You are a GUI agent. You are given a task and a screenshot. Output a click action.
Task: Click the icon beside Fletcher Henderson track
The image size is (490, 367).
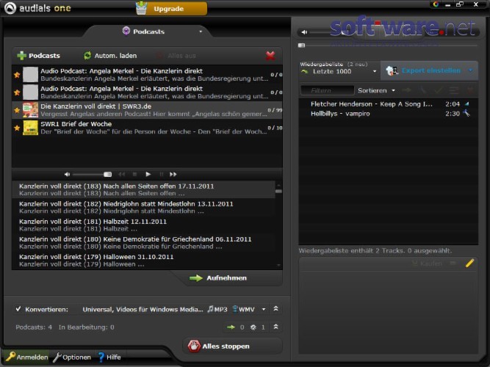[467, 103]
